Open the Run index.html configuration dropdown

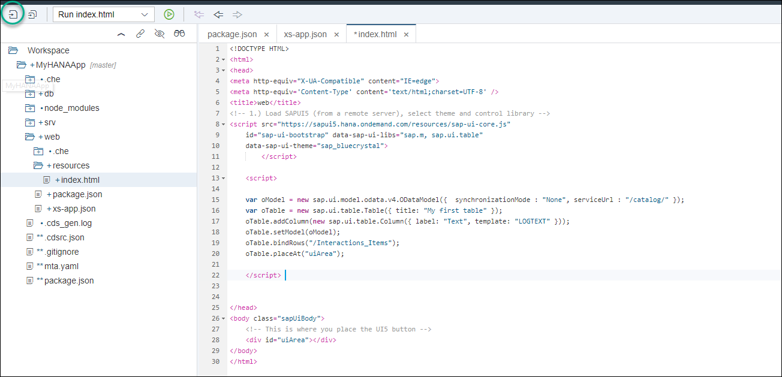point(104,14)
